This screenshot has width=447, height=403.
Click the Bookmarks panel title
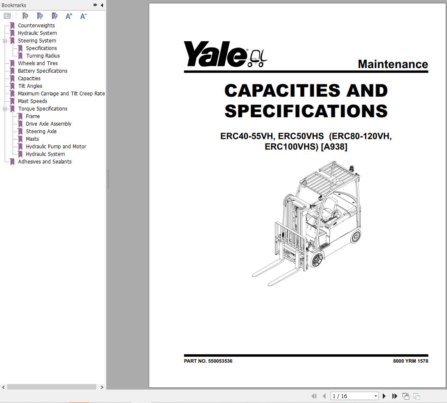(x=14, y=5)
